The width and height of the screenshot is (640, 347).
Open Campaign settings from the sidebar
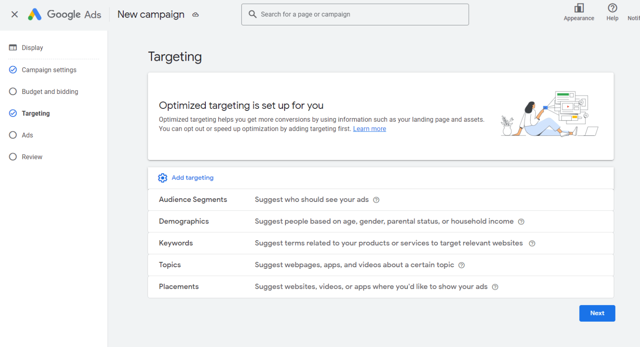pos(49,69)
